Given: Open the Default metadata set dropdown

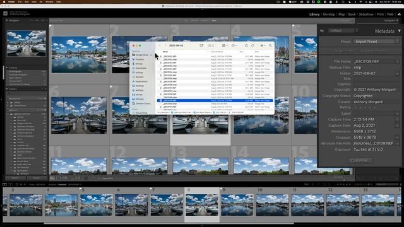Looking at the screenshot, I should pyautogui.click(x=343, y=31).
